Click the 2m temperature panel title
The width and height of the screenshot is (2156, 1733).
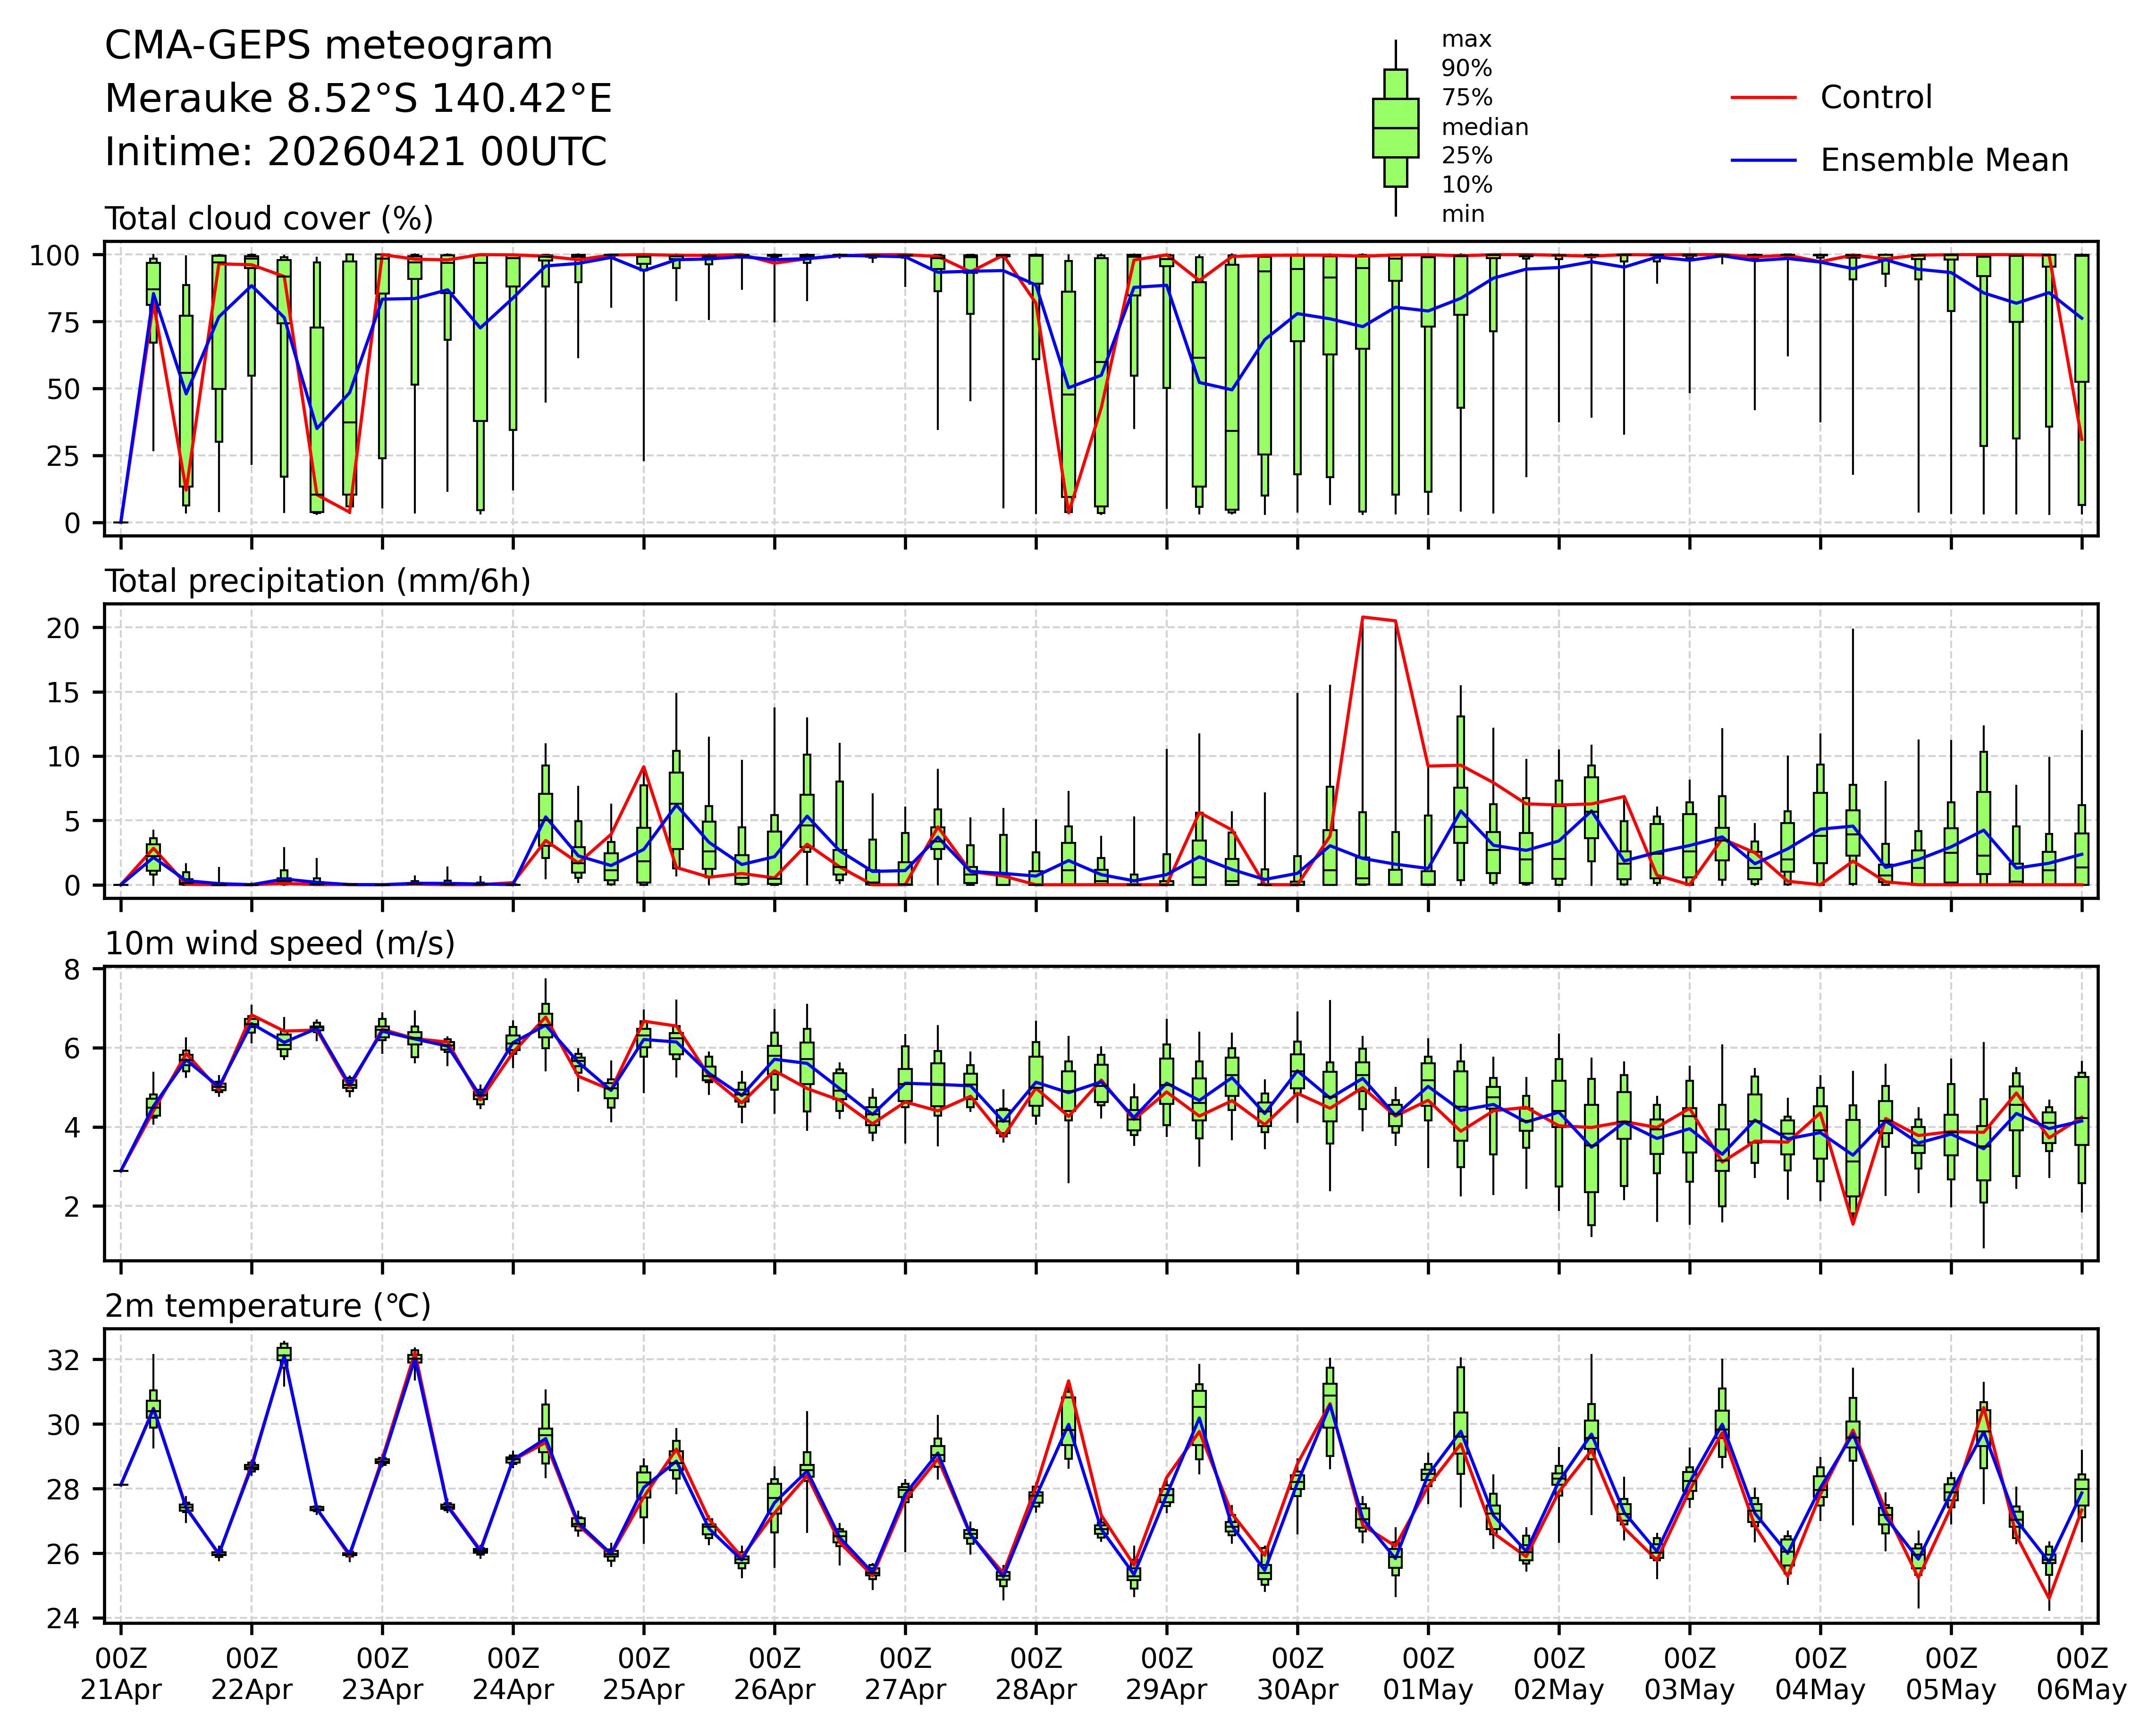click(268, 1306)
